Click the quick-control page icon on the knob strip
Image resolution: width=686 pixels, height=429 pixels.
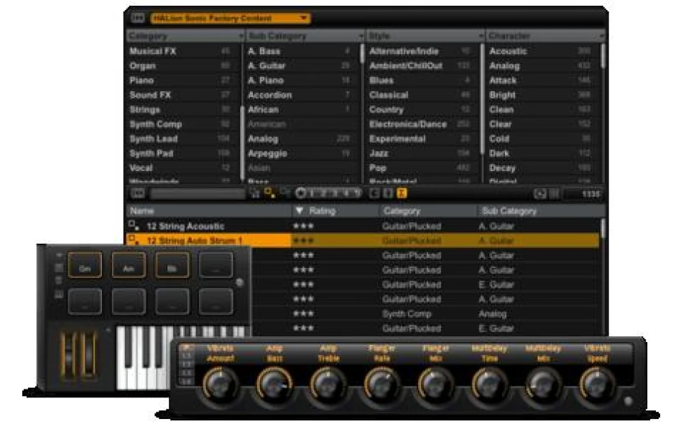tap(185, 347)
